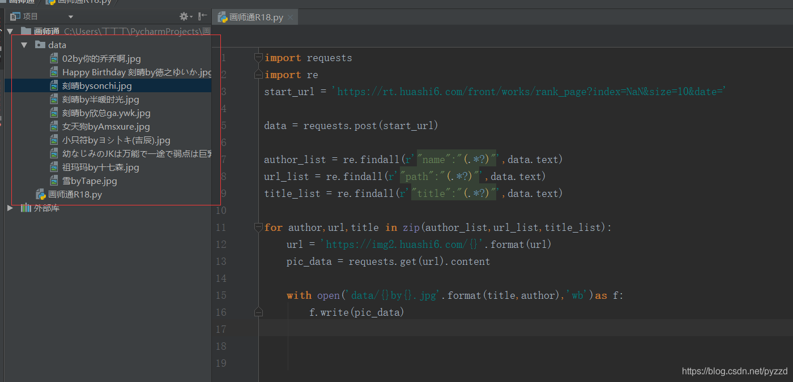Click Python icon of 画师通R18.py in tree
Screen dimensions: 793x382
coord(41,194)
